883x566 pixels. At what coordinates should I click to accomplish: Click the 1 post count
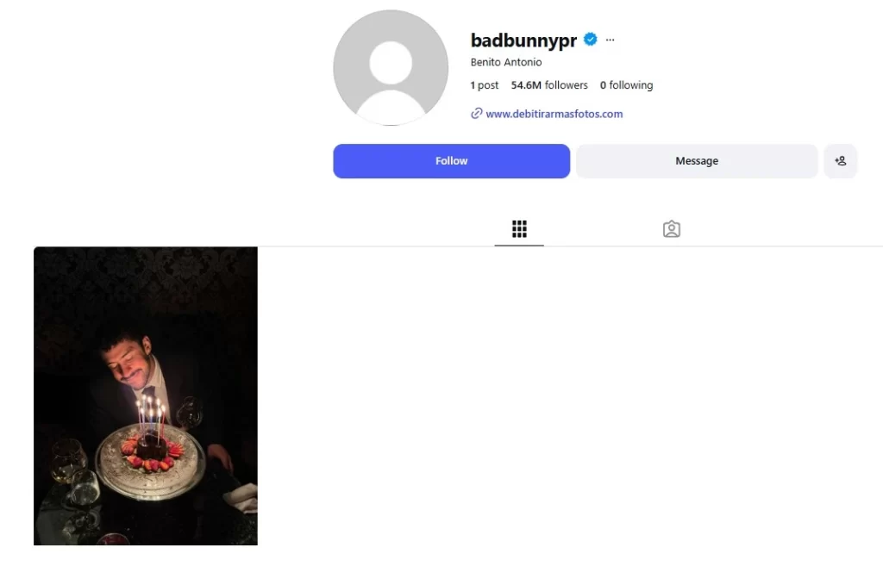pos(485,85)
